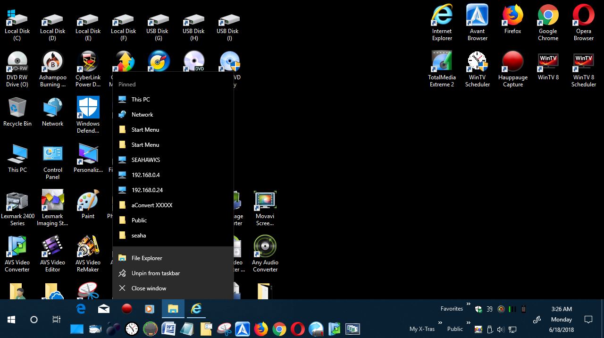
Task: Open File Explorer from the jump list
Action: 146,258
